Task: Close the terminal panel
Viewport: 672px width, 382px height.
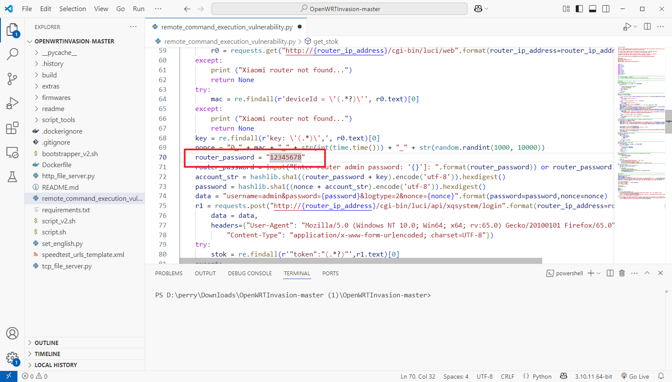Action: coord(661,273)
